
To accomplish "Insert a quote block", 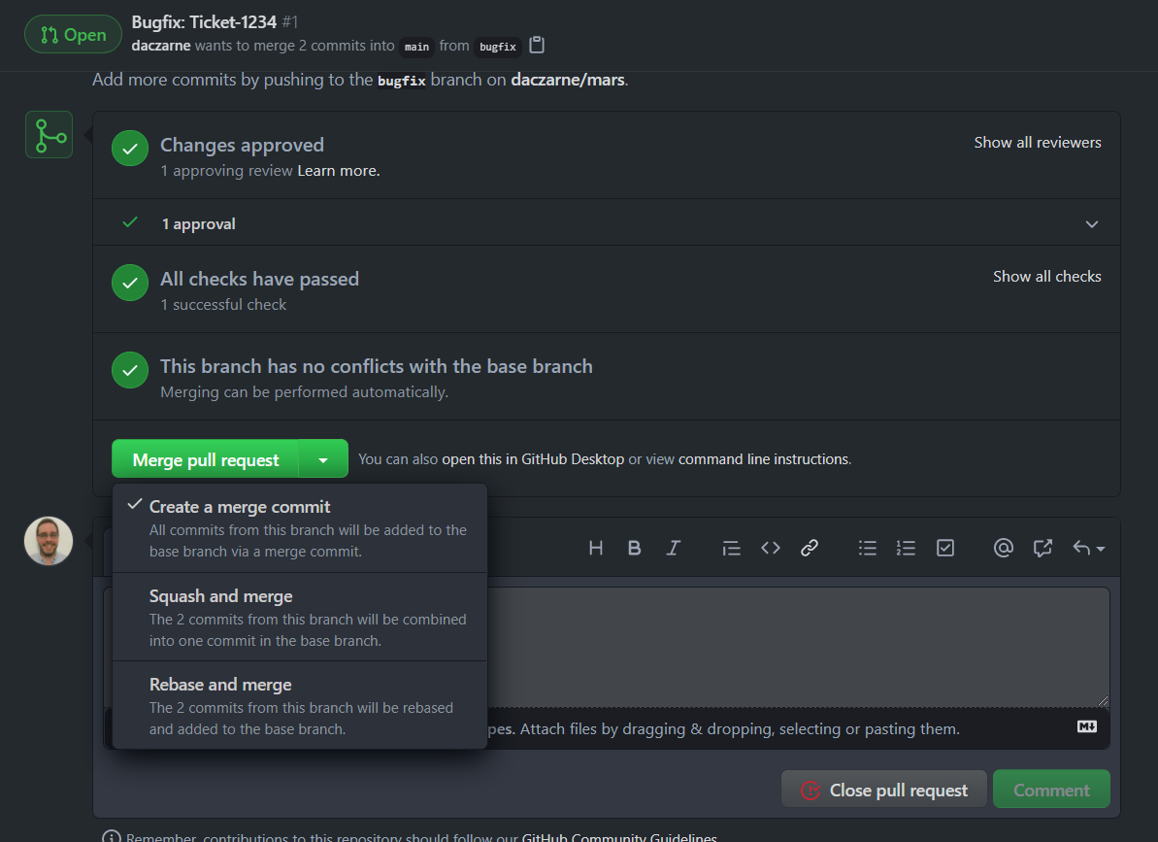I will click(732, 549).
